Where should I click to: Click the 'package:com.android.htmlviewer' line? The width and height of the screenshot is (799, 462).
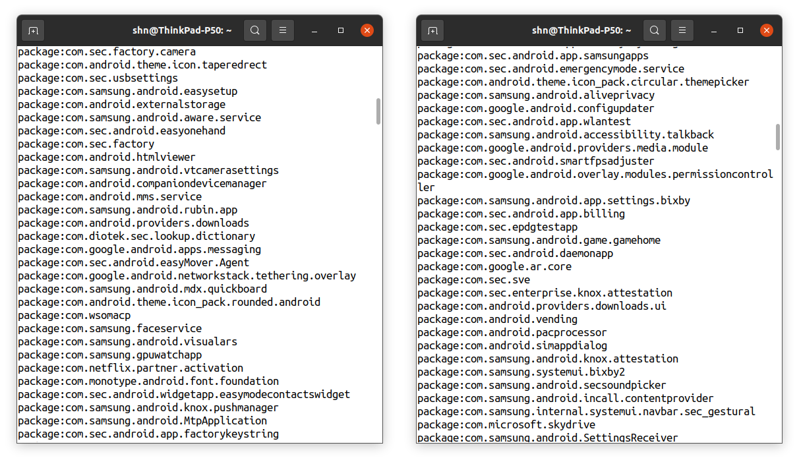[x=107, y=157]
